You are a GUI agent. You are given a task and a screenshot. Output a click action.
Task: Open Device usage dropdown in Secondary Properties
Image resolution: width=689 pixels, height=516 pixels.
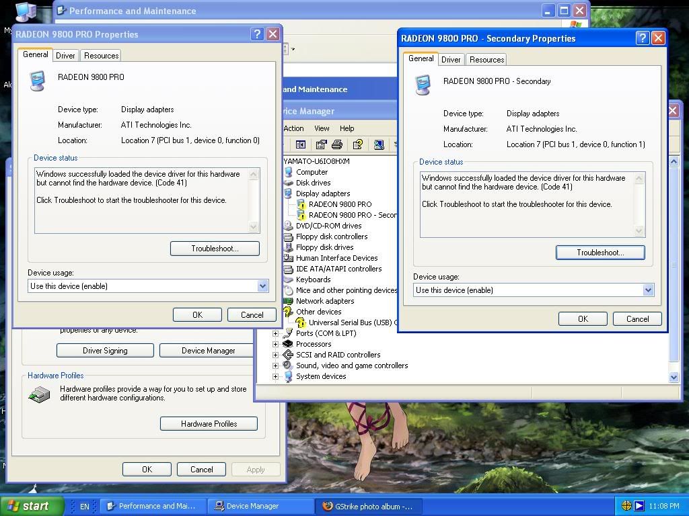(648, 290)
